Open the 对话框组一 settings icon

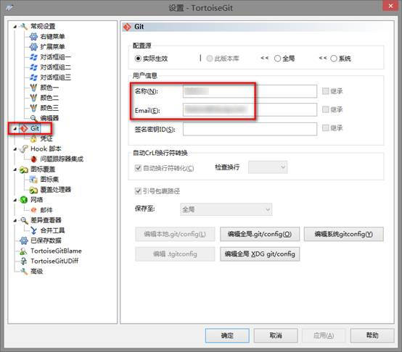tap(33, 57)
